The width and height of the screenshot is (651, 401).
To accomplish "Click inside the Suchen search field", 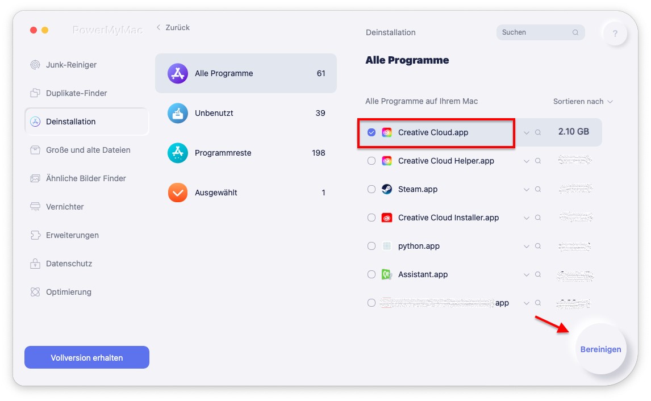I will [x=537, y=32].
